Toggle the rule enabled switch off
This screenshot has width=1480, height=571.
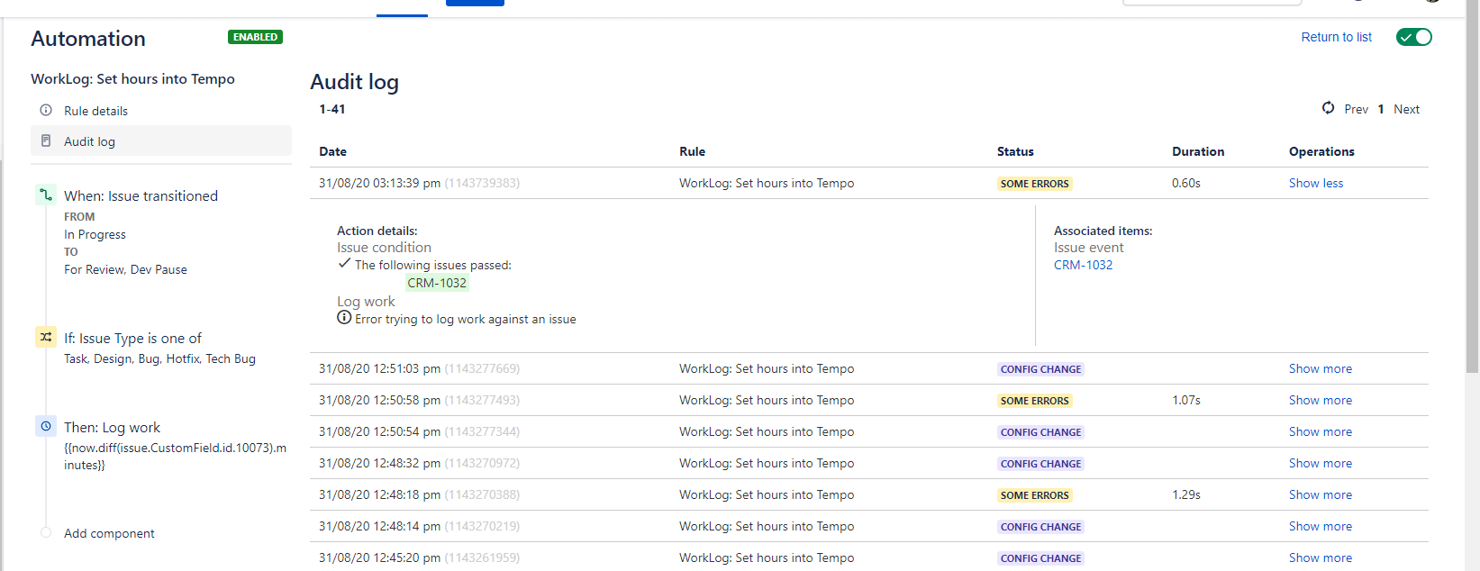(x=1414, y=37)
